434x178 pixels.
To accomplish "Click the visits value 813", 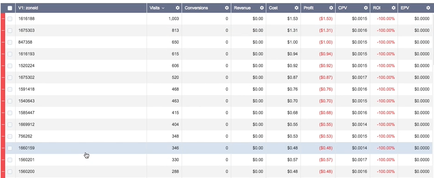I will tap(175, 30).
